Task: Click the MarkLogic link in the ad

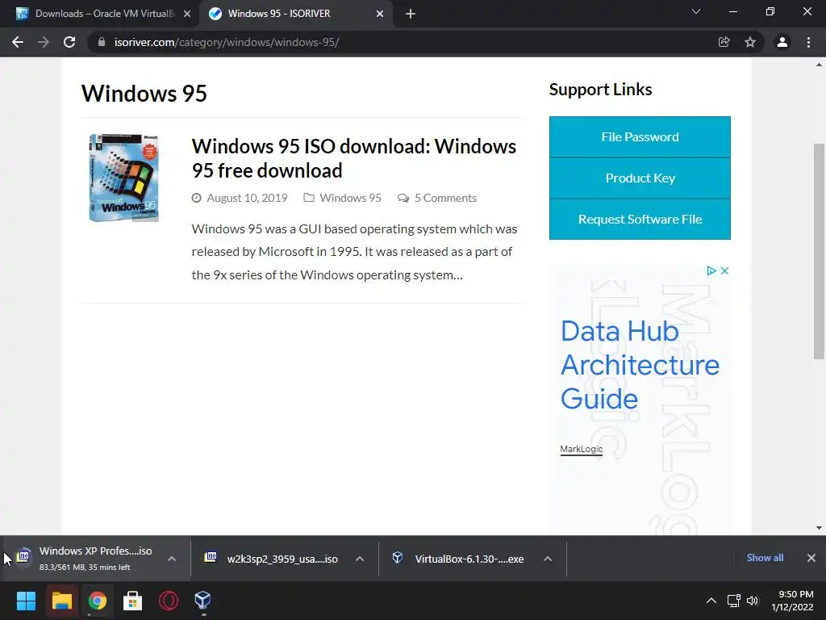Action: tap(581, 449)
